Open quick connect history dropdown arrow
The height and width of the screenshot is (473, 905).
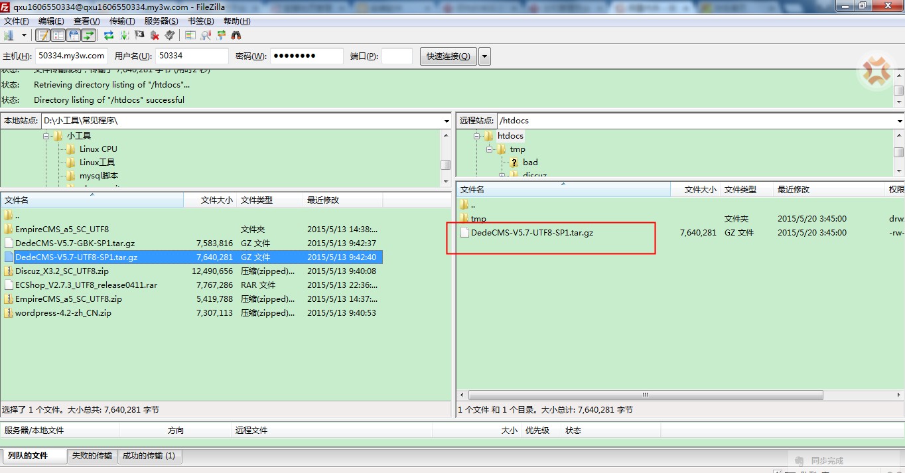484,56
